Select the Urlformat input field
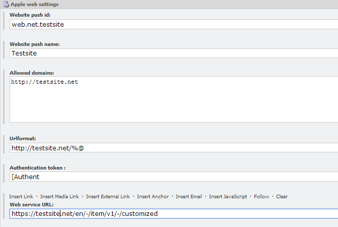338x227 pixels. (x=171, y=148)
